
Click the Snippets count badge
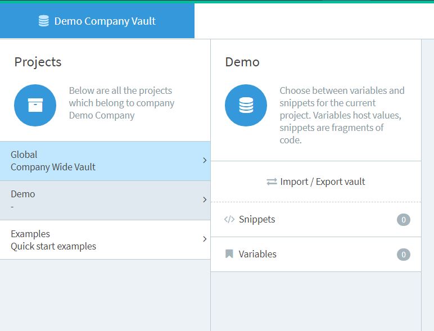403,220
